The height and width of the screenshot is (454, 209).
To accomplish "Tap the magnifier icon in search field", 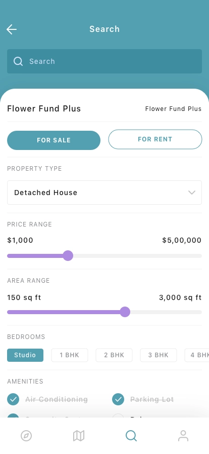I will (18, 61).
